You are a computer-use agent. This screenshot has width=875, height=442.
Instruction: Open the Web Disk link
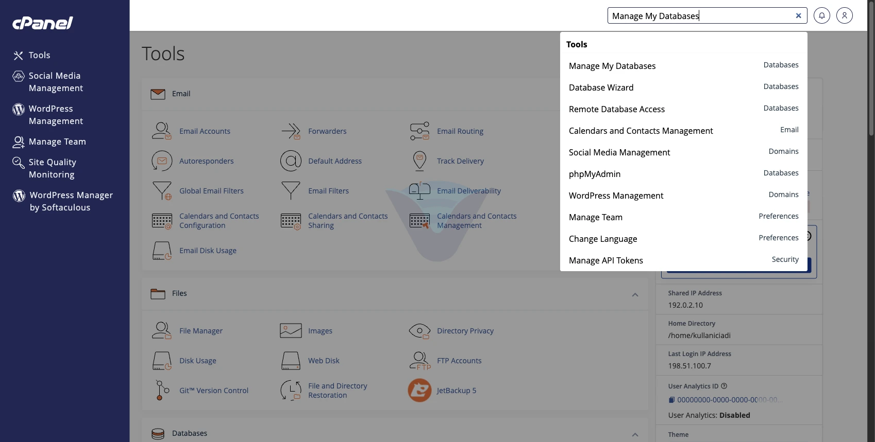coord(324,361)
